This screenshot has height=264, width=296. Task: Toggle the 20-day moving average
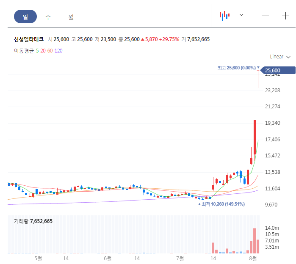(x=43, y=51)
